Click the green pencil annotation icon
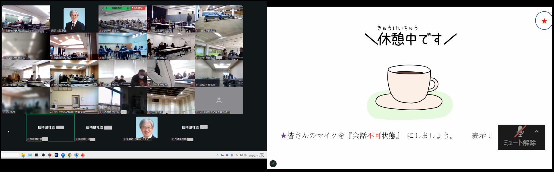Viewport: 554px width, 172px height. (x=273, y=164)
